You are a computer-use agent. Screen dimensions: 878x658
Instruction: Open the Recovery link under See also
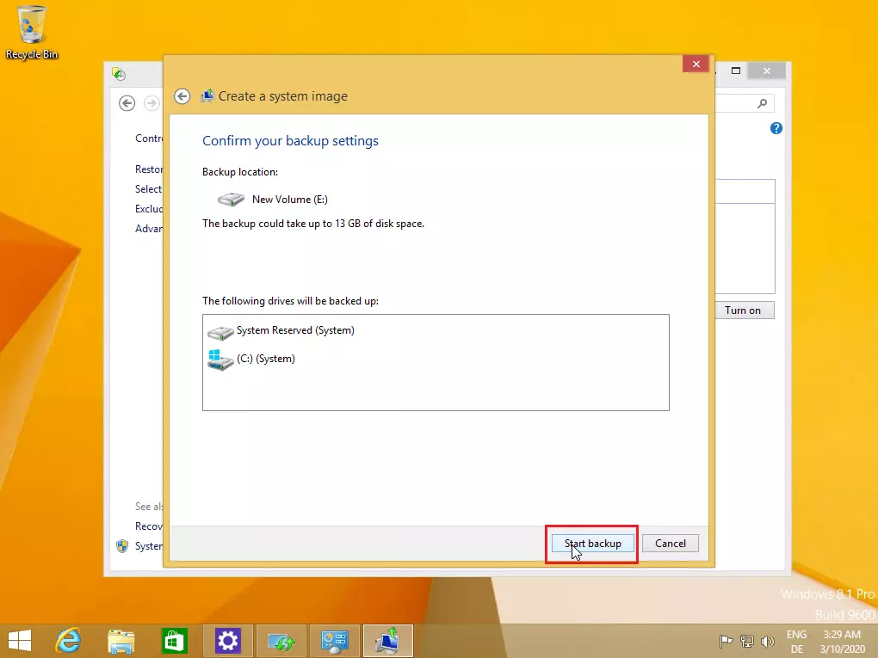tap(149, 526)
